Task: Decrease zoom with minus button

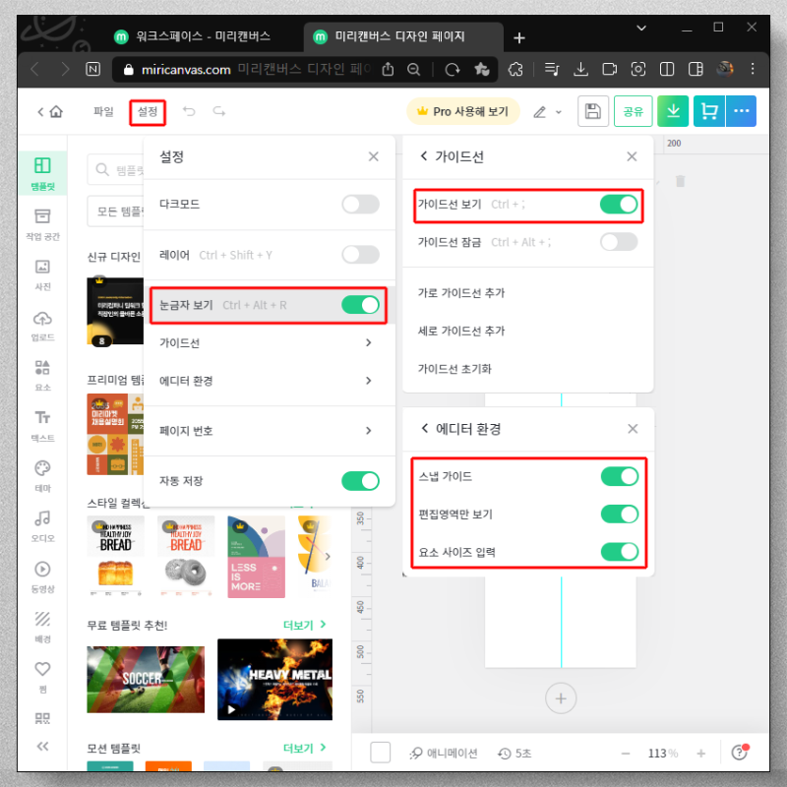Action: [x=626, y=753]
